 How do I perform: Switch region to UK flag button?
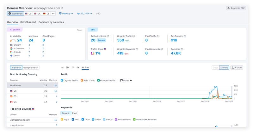tap(37, 14)
